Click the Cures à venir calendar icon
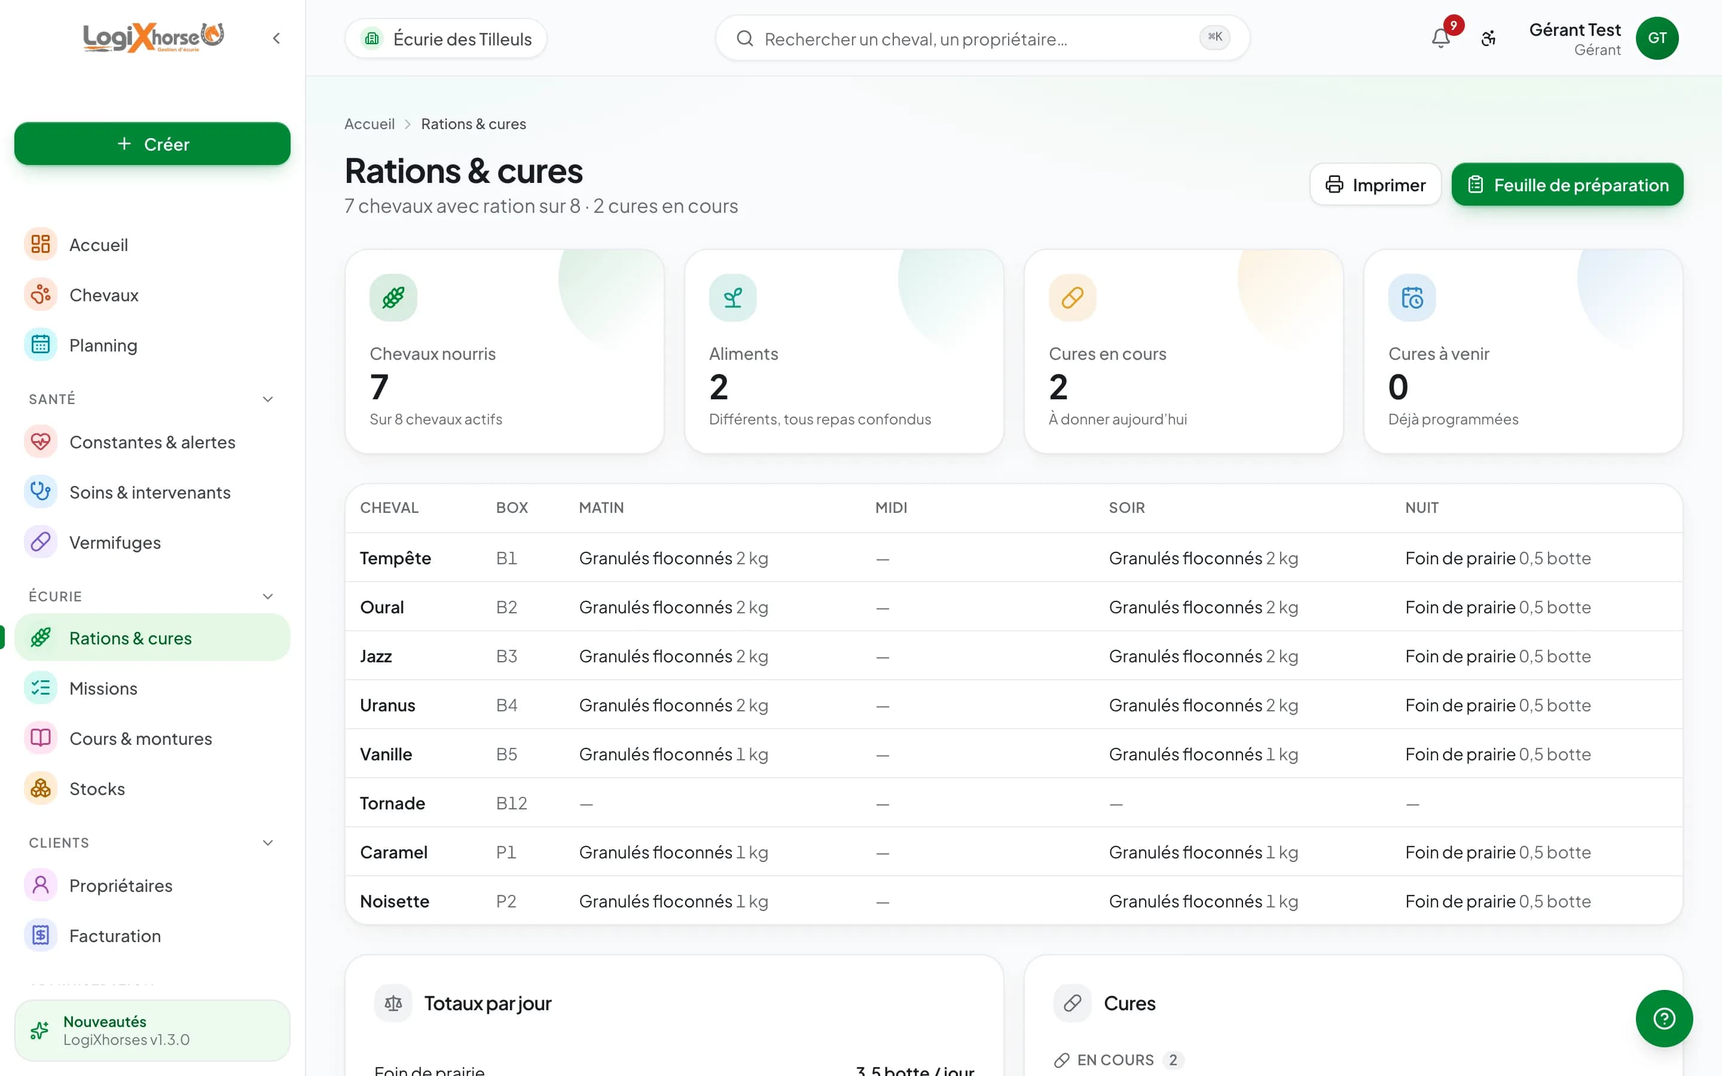This screenshot has height=1076, width=1722. pos(1412,298)
